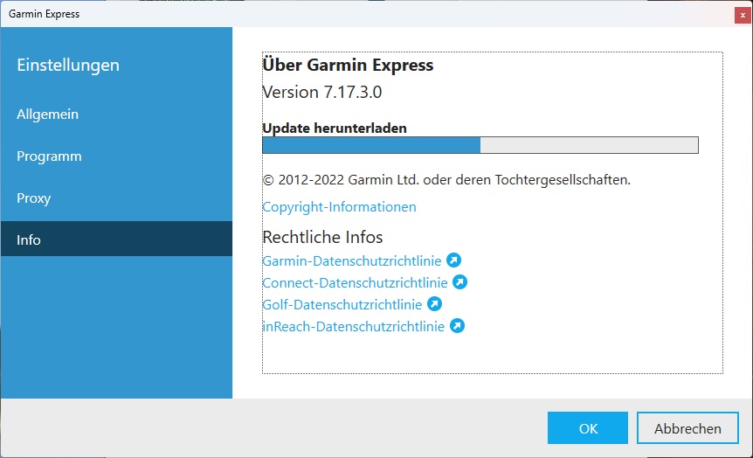Image resolution: width=753 pixels, height=458 pixels.
Task: Open the Copyright-Informationen link
Action: click(x=339, y=207)
